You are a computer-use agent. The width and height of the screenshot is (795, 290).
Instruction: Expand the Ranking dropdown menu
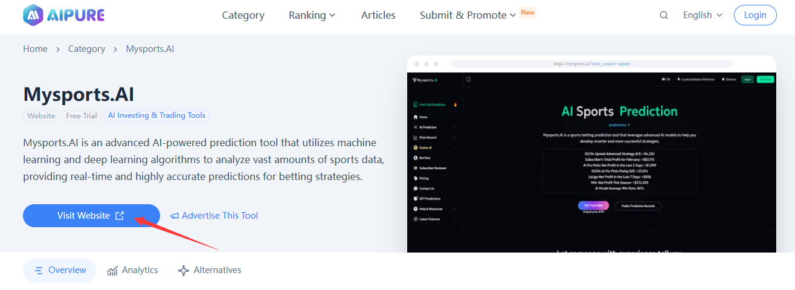click(x=312, y=15)
